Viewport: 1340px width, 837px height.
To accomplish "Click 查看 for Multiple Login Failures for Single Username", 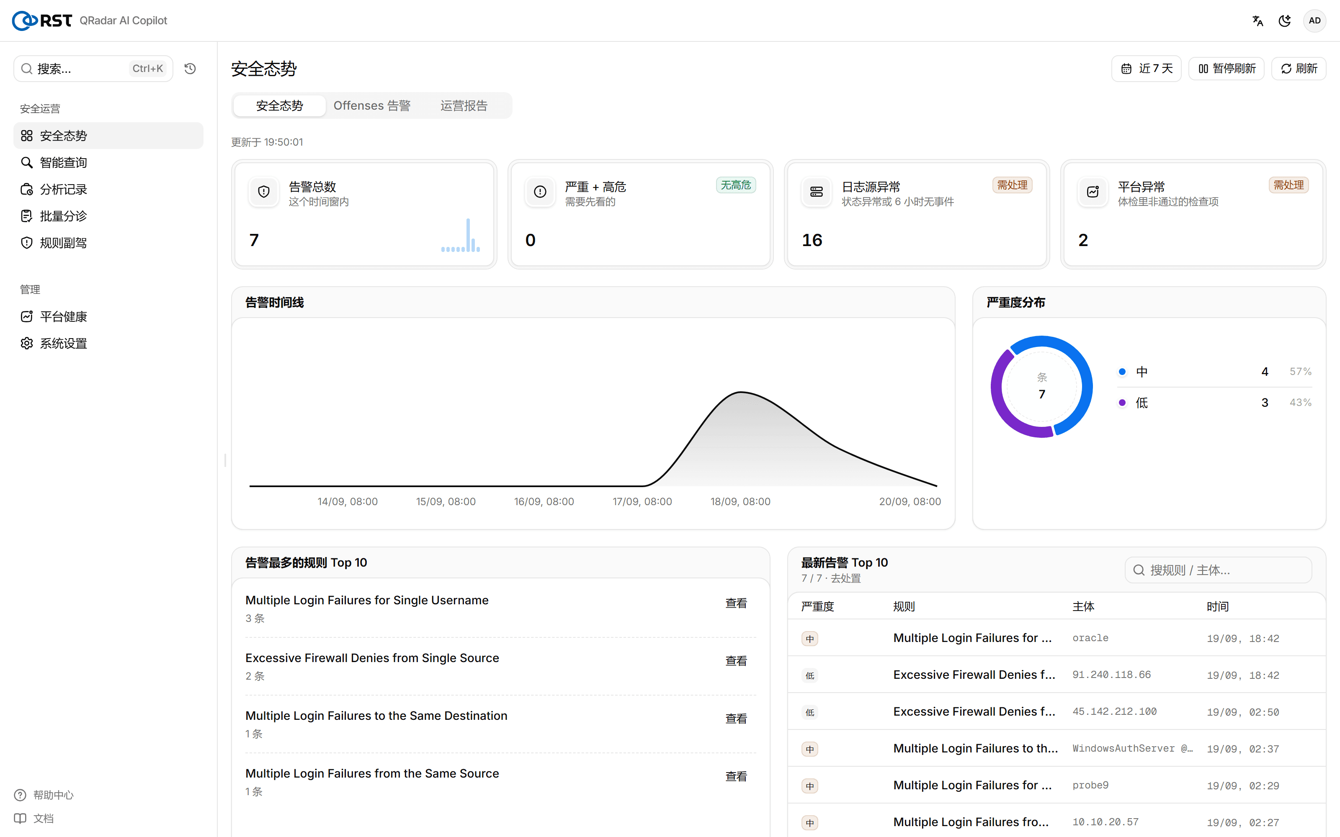I will click(736, 603).
